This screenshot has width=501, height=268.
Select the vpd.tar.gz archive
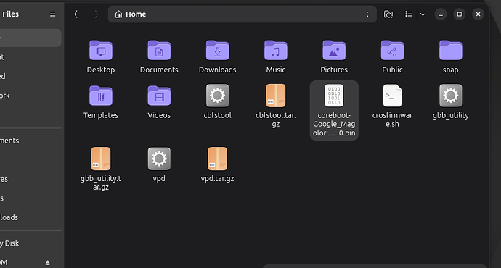[x=217, y=164]
